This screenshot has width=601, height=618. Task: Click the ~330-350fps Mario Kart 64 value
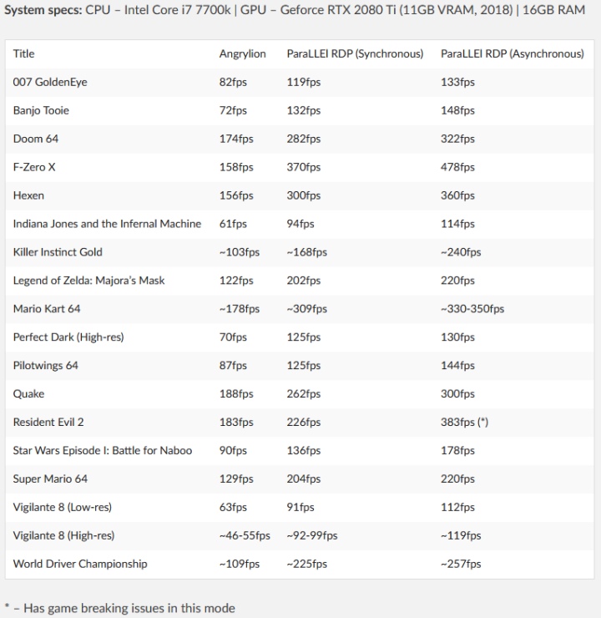(x=472, y=309)
